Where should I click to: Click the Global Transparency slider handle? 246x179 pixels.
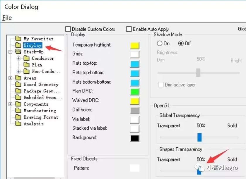pyautogui.click(x=199, y=137)
